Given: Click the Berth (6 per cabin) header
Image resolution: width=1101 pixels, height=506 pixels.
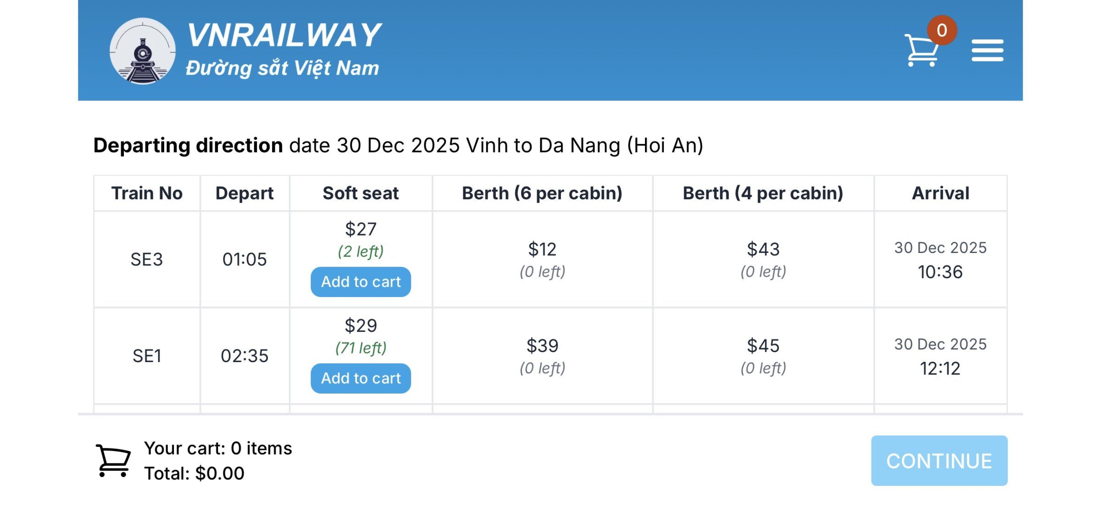Looking at the screenshot, I should [x=542, y=193].
